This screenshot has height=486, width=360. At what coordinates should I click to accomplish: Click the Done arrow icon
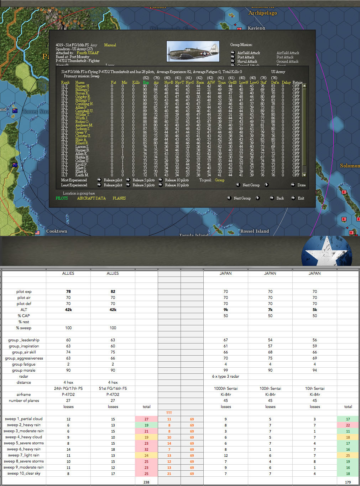point(293,185)
